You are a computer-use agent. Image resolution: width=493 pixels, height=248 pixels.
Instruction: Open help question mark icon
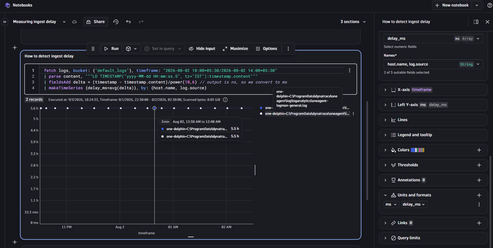(490, 5)
